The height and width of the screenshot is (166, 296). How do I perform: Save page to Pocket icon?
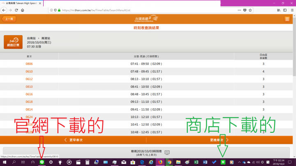[245, 10]
